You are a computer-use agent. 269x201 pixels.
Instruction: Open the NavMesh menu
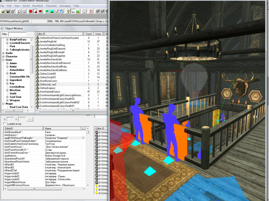38,6
